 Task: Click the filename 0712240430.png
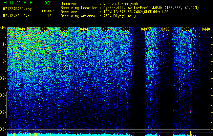[x=17, y=9]
